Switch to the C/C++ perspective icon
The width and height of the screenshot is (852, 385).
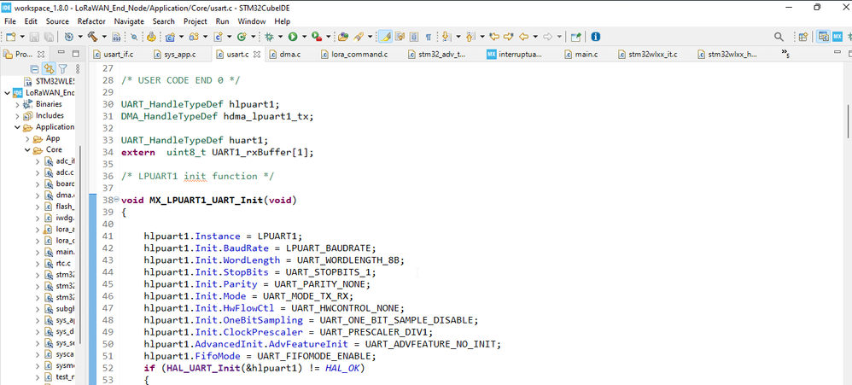824,37
